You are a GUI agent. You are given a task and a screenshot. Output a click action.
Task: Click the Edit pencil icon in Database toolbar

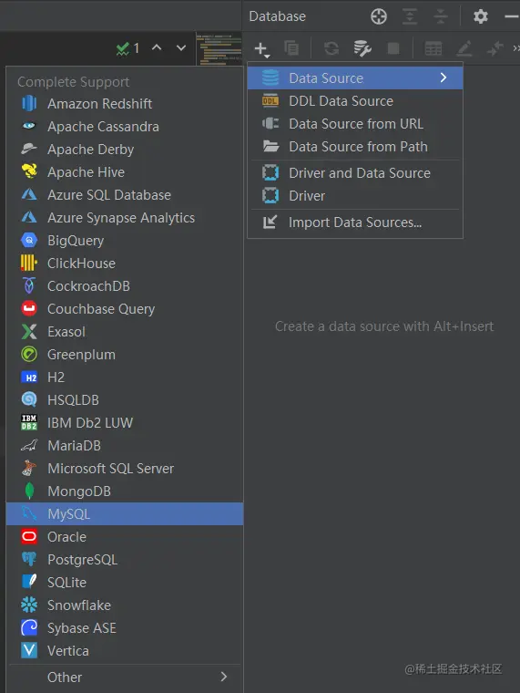click(464, 48)
